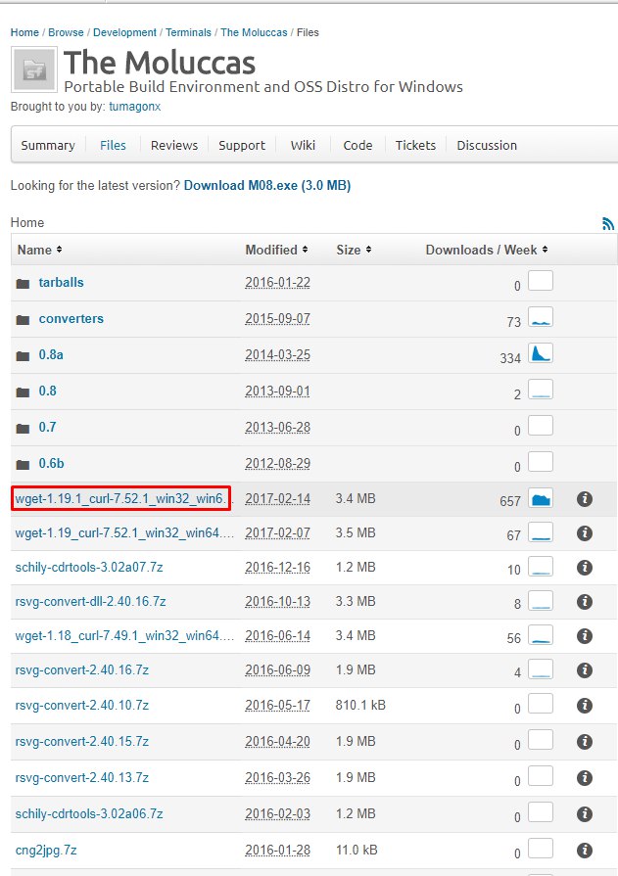
Task: Click The Moluccas project logo icon
Action: [34, 69]
